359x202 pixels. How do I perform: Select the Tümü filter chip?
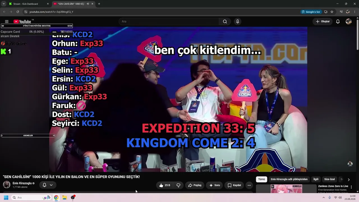pyautogui.click(x=261, y=179)
